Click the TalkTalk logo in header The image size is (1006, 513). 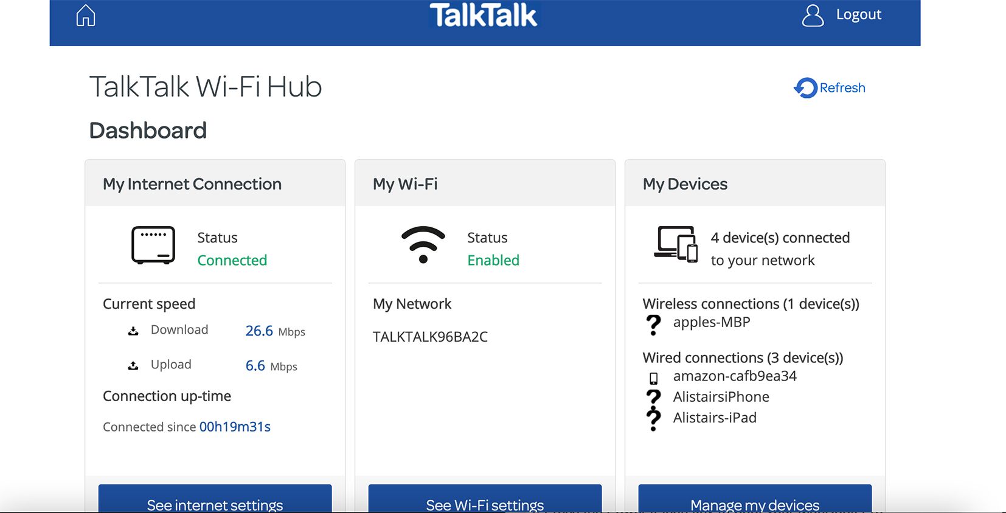484,15
